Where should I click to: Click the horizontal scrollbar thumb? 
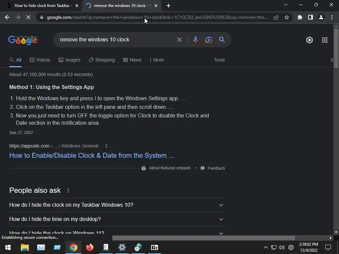pos(204,238)
